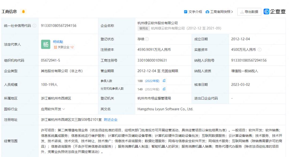Open the 2022年报 link for 参保人数 188

(152, 81)
